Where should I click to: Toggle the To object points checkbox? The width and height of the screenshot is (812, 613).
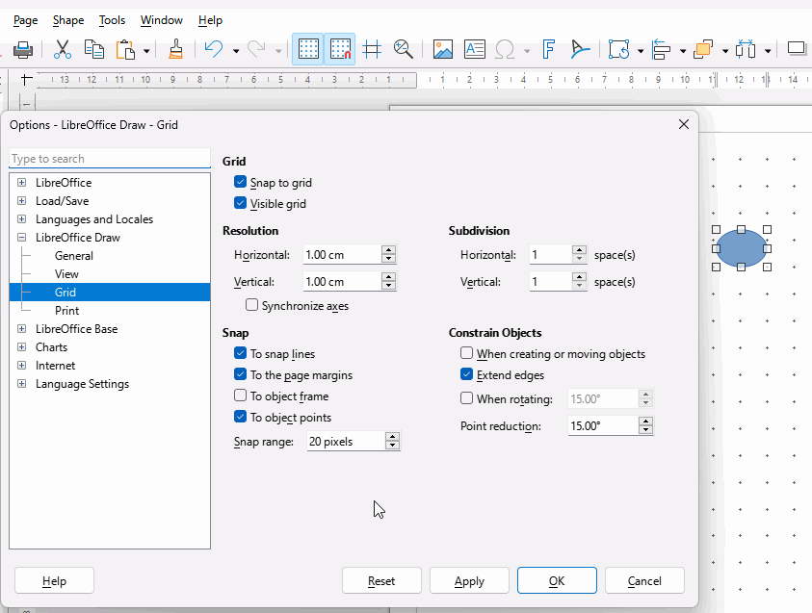(x=240, y=417)
